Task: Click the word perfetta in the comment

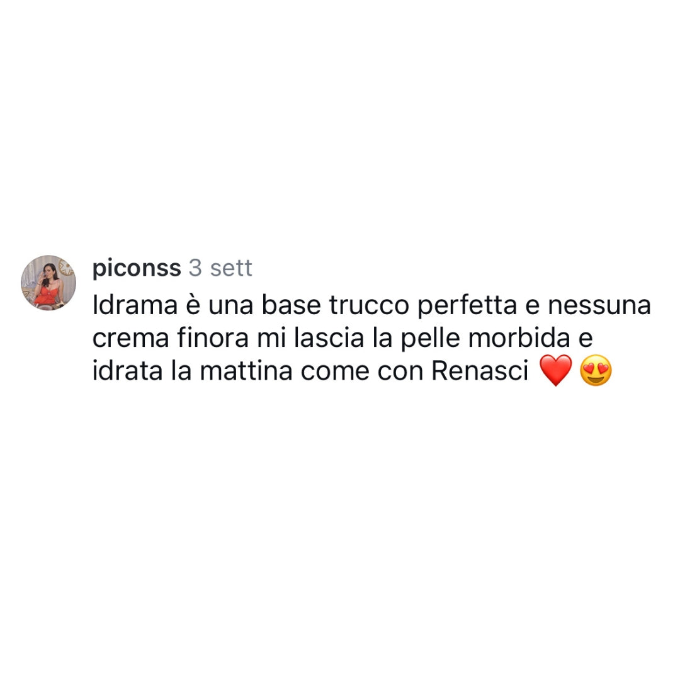Action: coord(467,306)
